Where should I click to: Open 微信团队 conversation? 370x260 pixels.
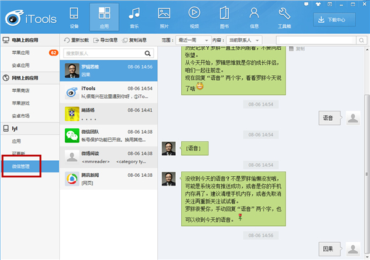click(109, 136)
